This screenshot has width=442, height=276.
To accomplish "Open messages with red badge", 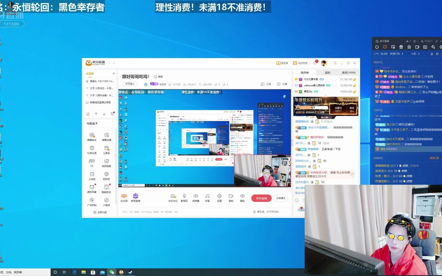I will 315,63.
